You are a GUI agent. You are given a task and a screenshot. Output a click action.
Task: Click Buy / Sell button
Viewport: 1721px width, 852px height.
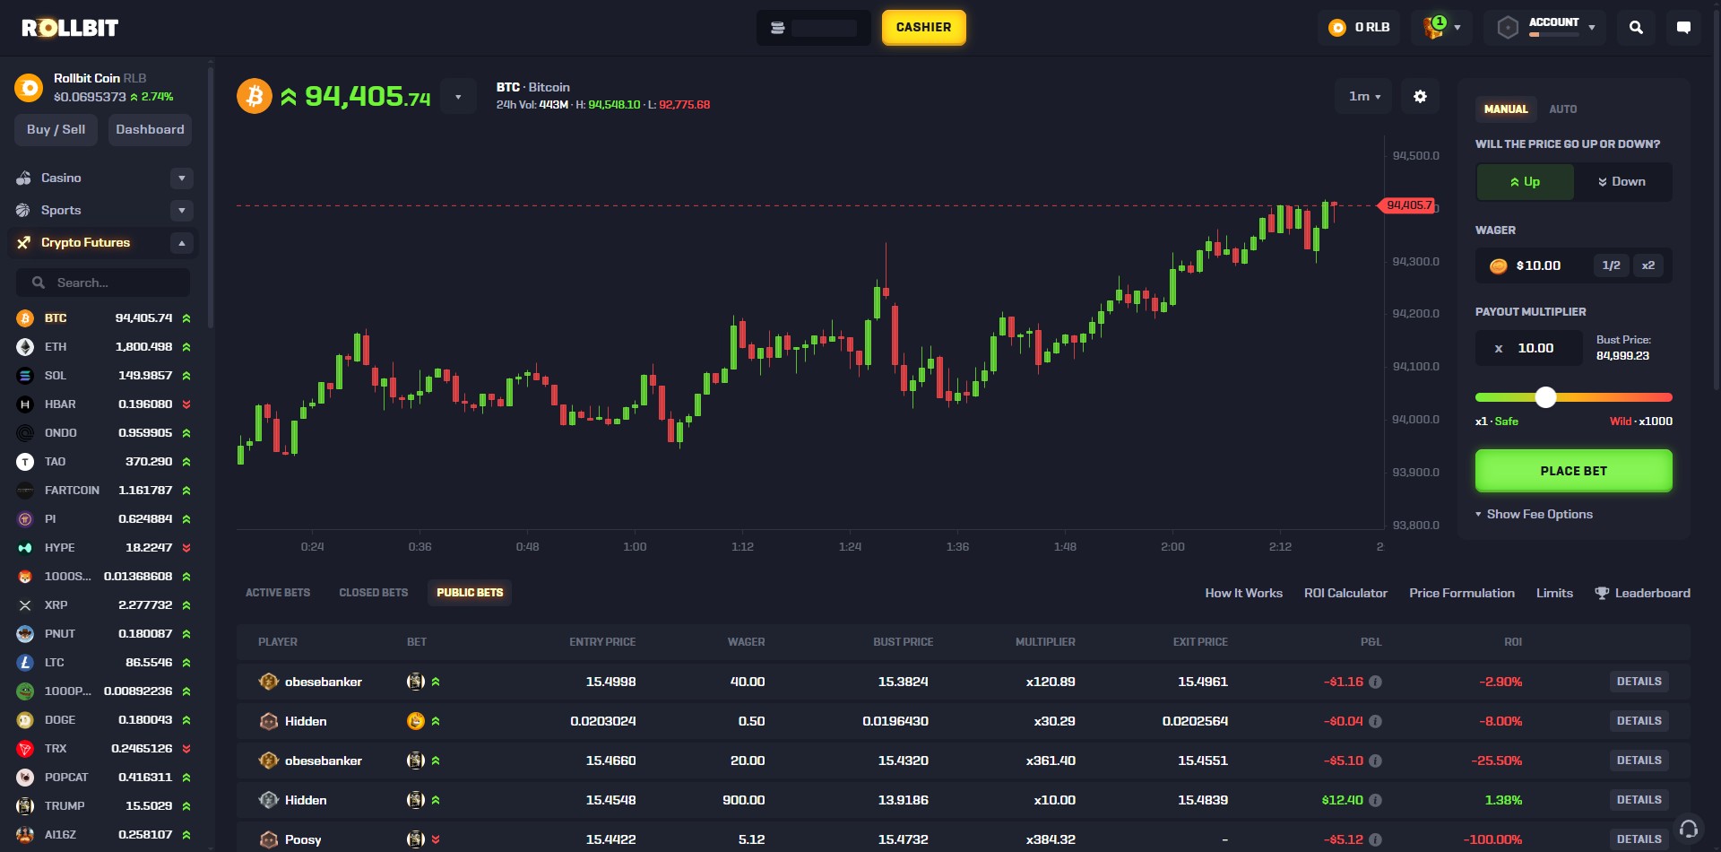click(x=56, y=130)
